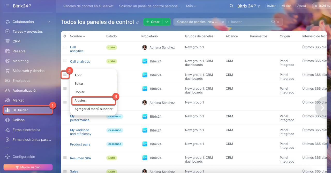Open the Product pairs dashboard link

(x=80, y=144)
